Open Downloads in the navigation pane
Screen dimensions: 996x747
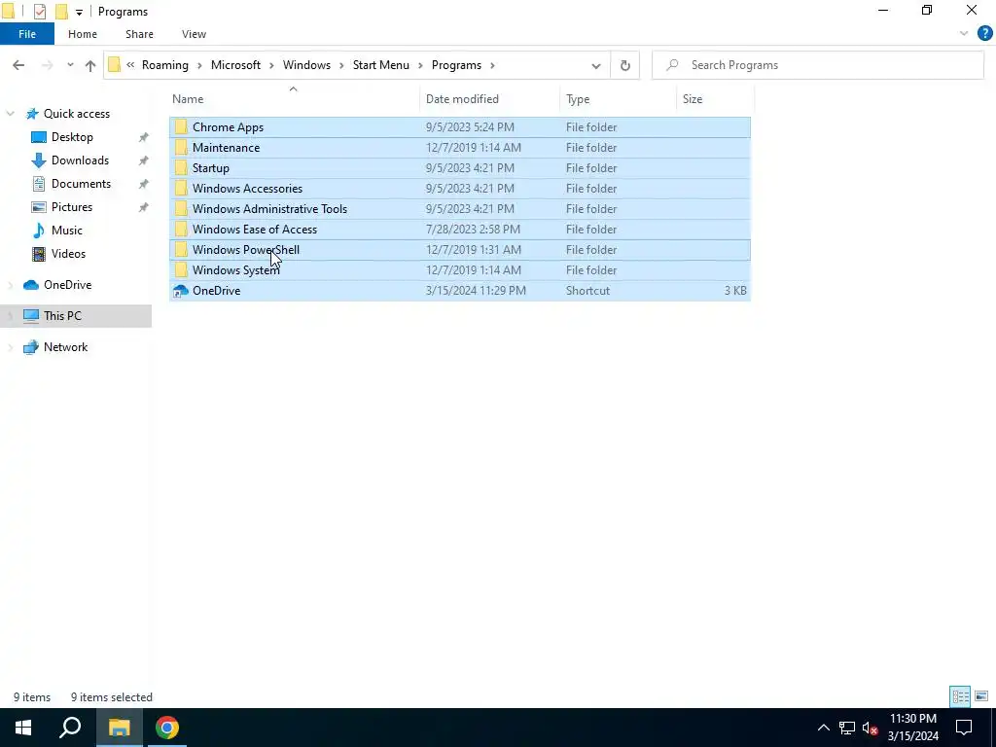coord(80,160)
